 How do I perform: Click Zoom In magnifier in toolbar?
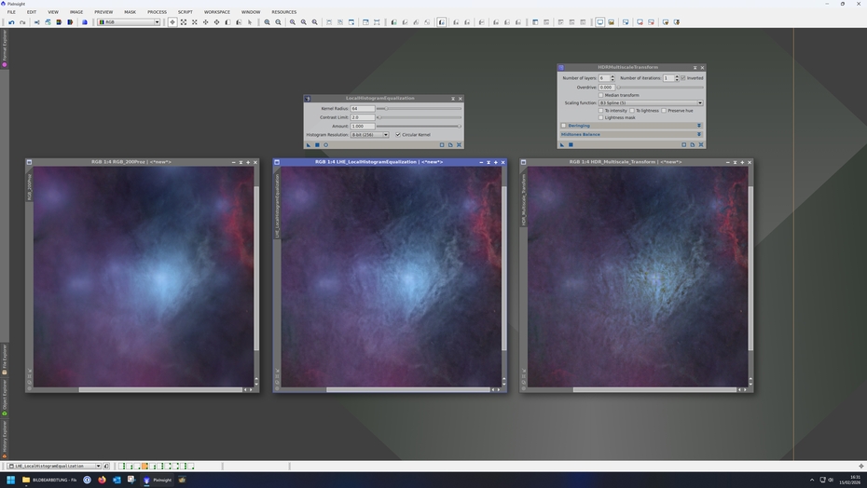[268, 22]
